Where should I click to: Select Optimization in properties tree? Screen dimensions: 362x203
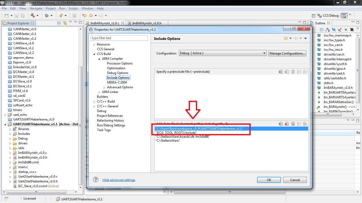tap(116, 68)
